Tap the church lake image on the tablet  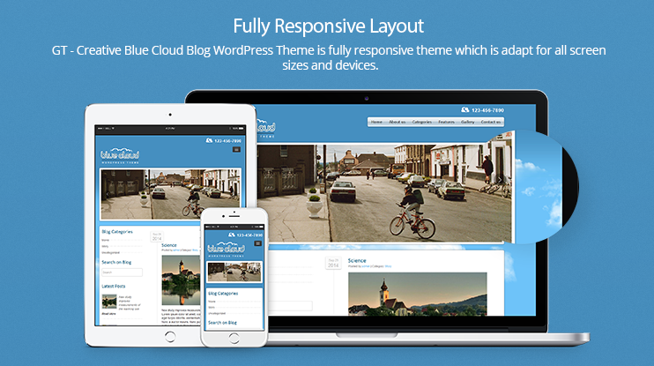click(x=181, y=280)
